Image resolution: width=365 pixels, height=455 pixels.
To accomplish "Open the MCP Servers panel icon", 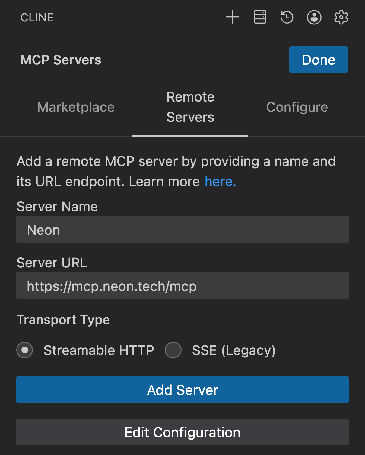I will pyautogui.click(x=260, y=17).
